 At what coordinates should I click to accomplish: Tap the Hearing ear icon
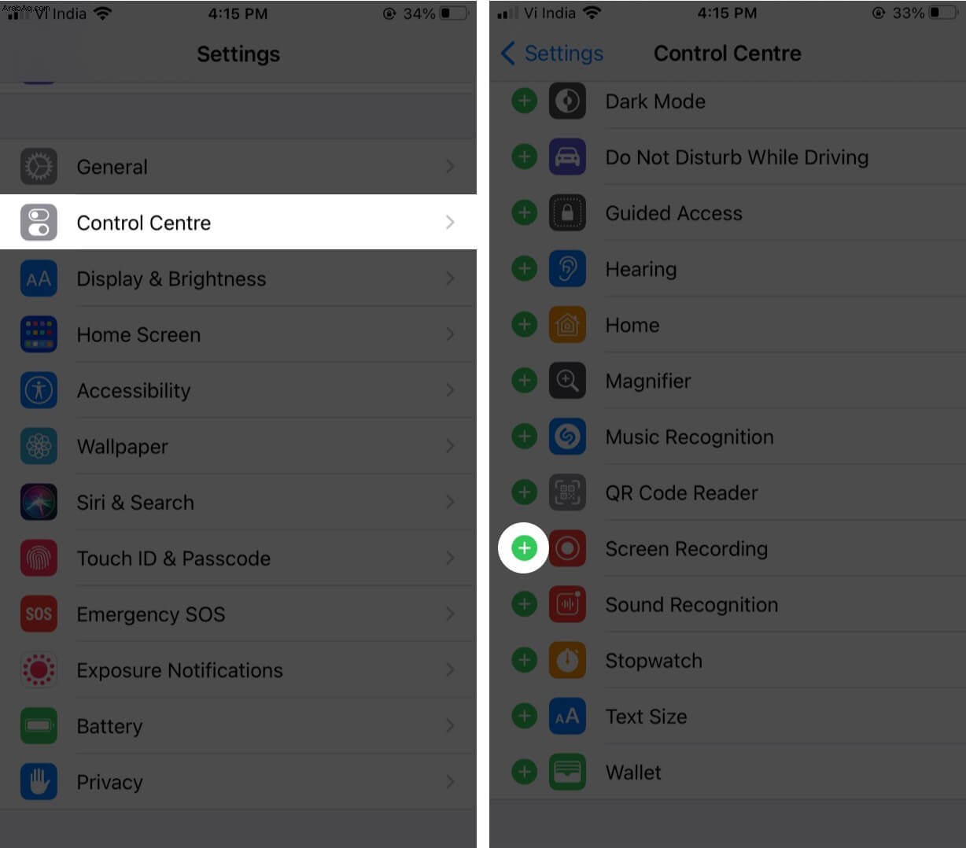coord(567,269)
